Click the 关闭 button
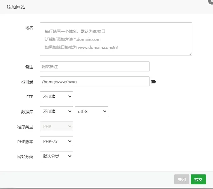Image resolution: width=213 pixels, height=189 pixels. [182, 179]
